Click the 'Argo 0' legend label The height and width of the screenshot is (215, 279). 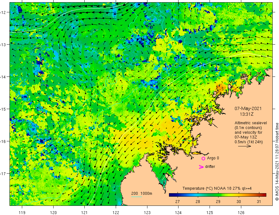(213, 158)
